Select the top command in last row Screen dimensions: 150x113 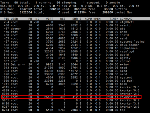pyautogui.click(x=122, y=110)
